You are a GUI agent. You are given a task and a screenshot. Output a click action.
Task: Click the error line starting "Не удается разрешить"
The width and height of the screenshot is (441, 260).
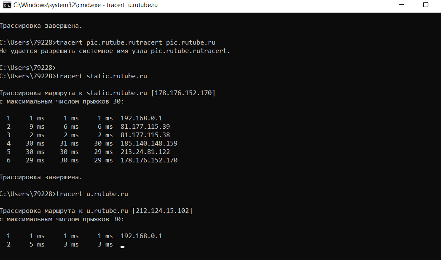[115, 51]
